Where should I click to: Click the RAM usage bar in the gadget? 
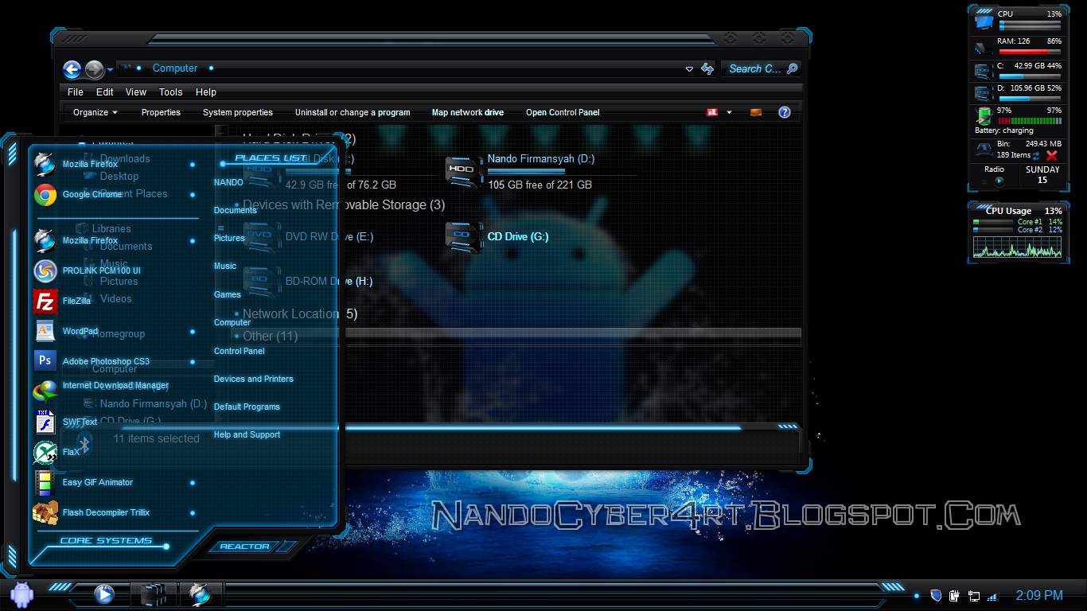pos(1029,51)
